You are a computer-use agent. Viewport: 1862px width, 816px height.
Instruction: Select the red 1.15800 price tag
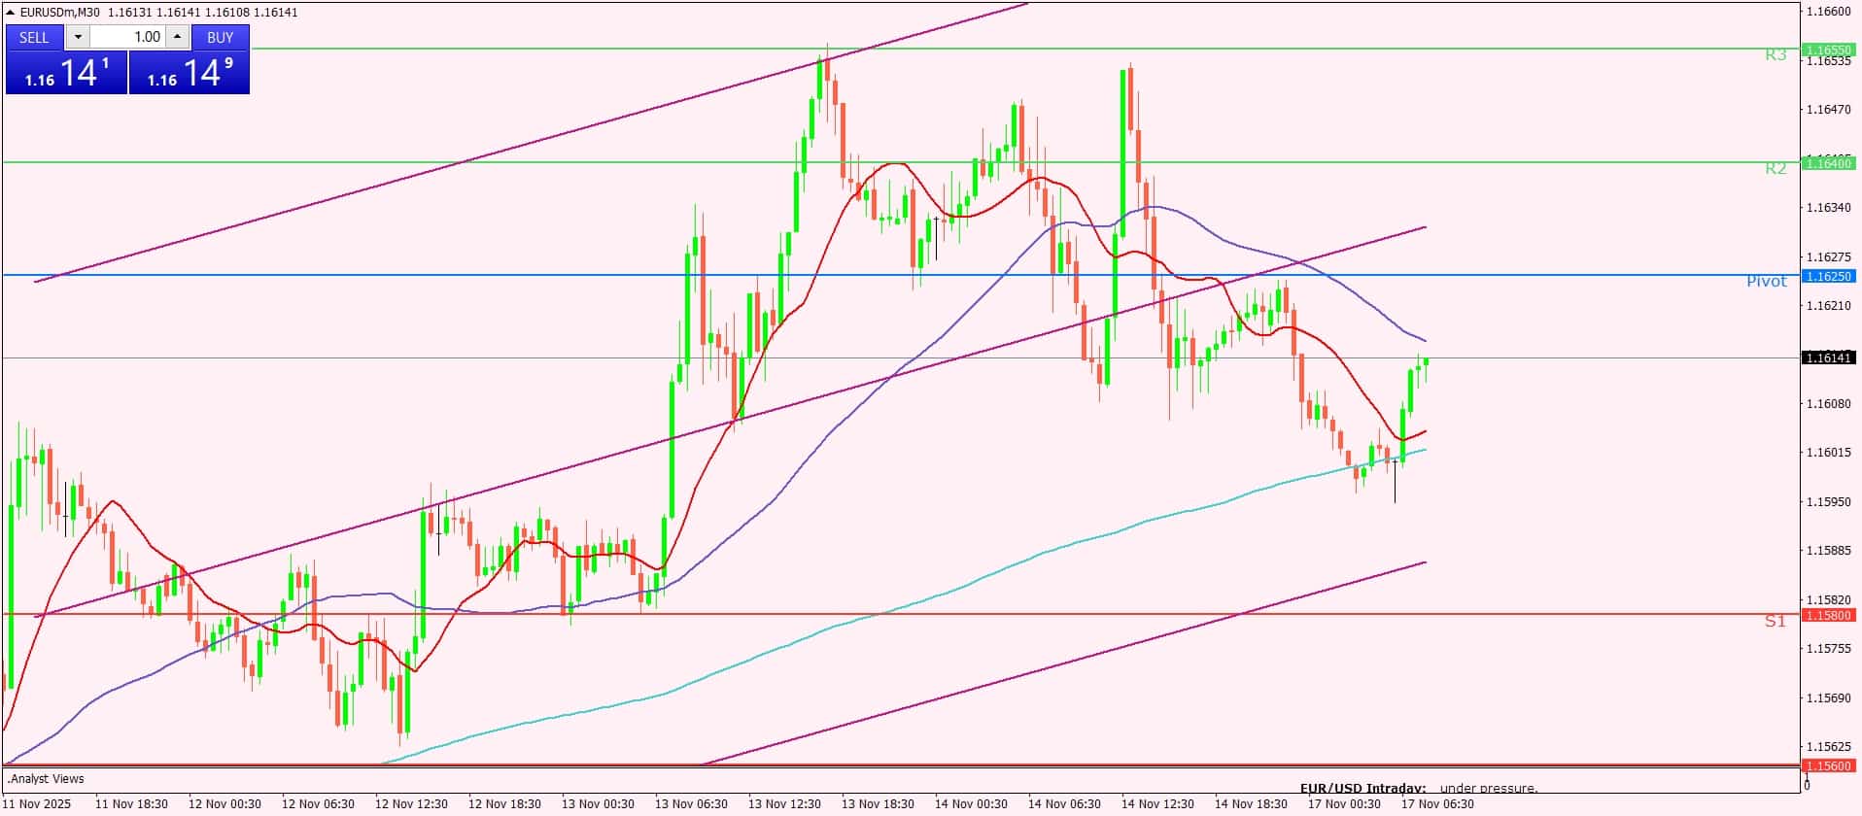pos(1828,615)
